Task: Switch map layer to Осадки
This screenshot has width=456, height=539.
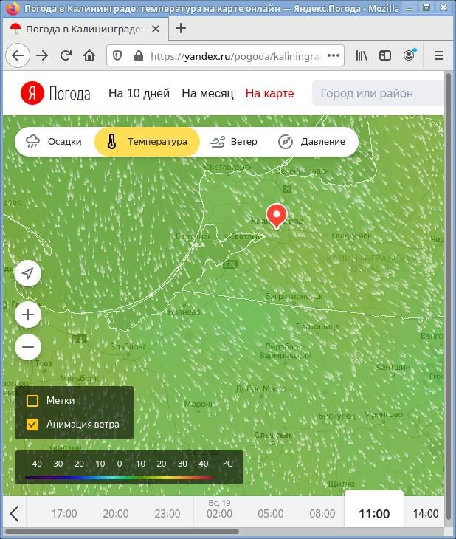Action: click(54, 142)
